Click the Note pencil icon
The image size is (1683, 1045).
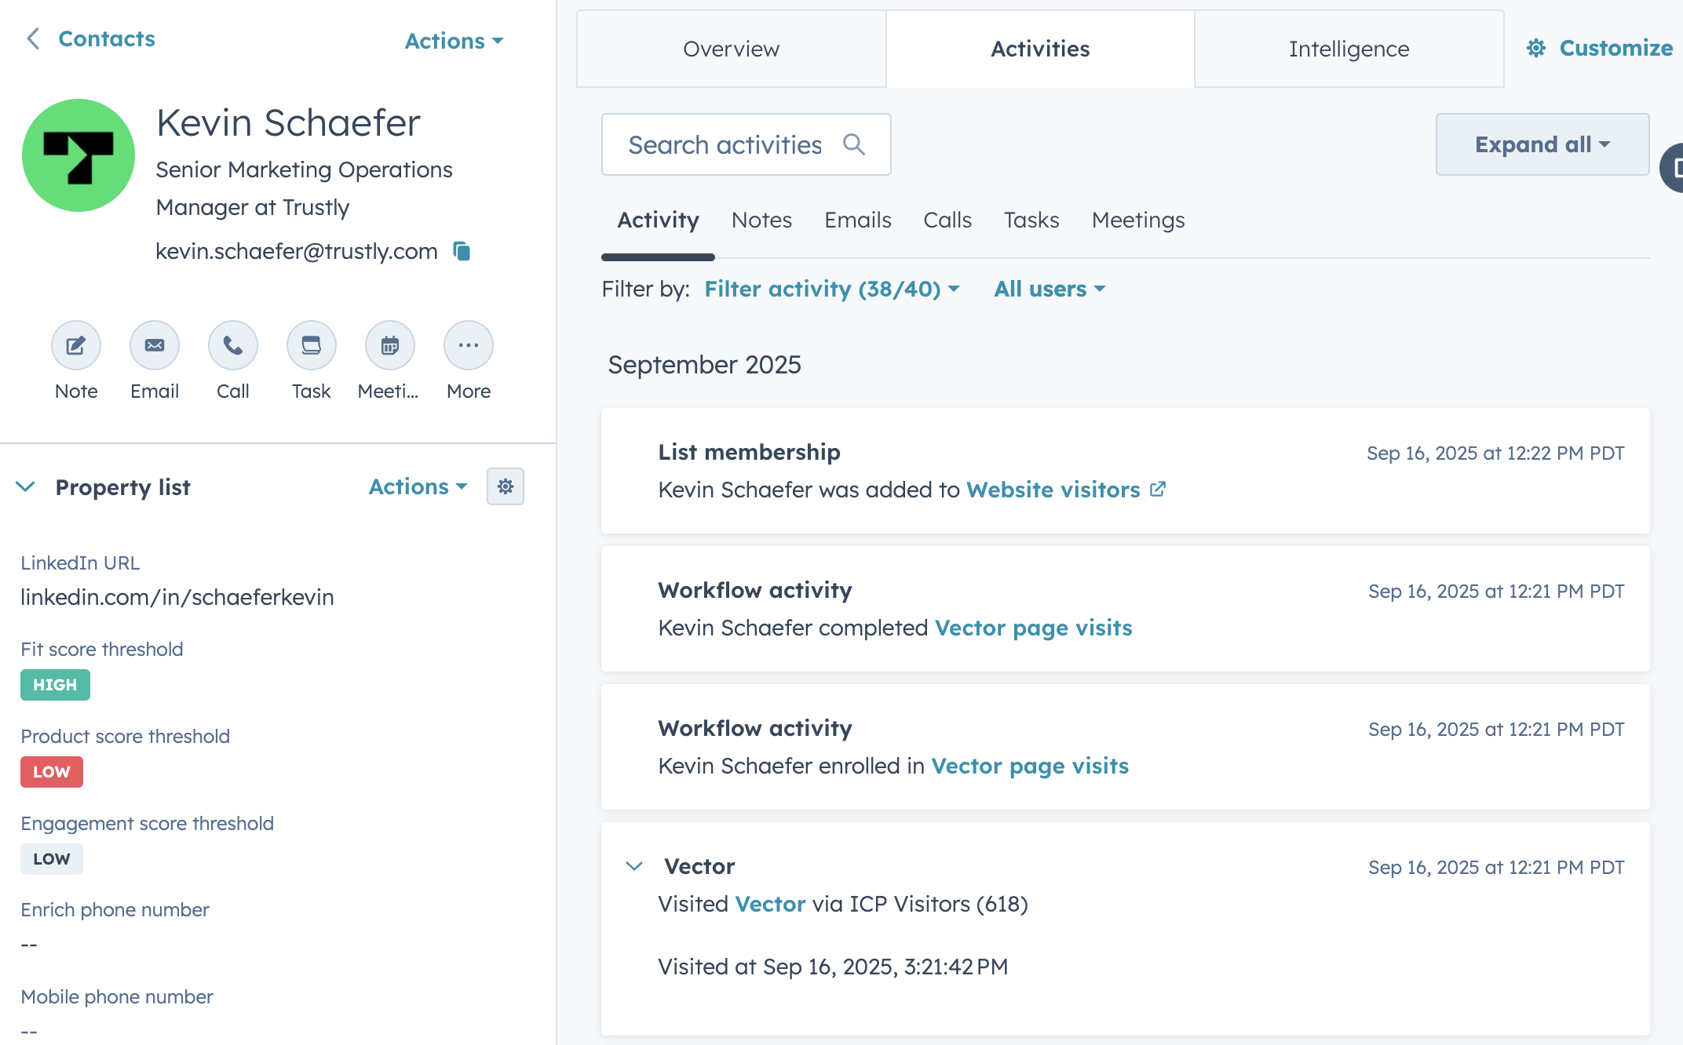(x=76, y=345)
